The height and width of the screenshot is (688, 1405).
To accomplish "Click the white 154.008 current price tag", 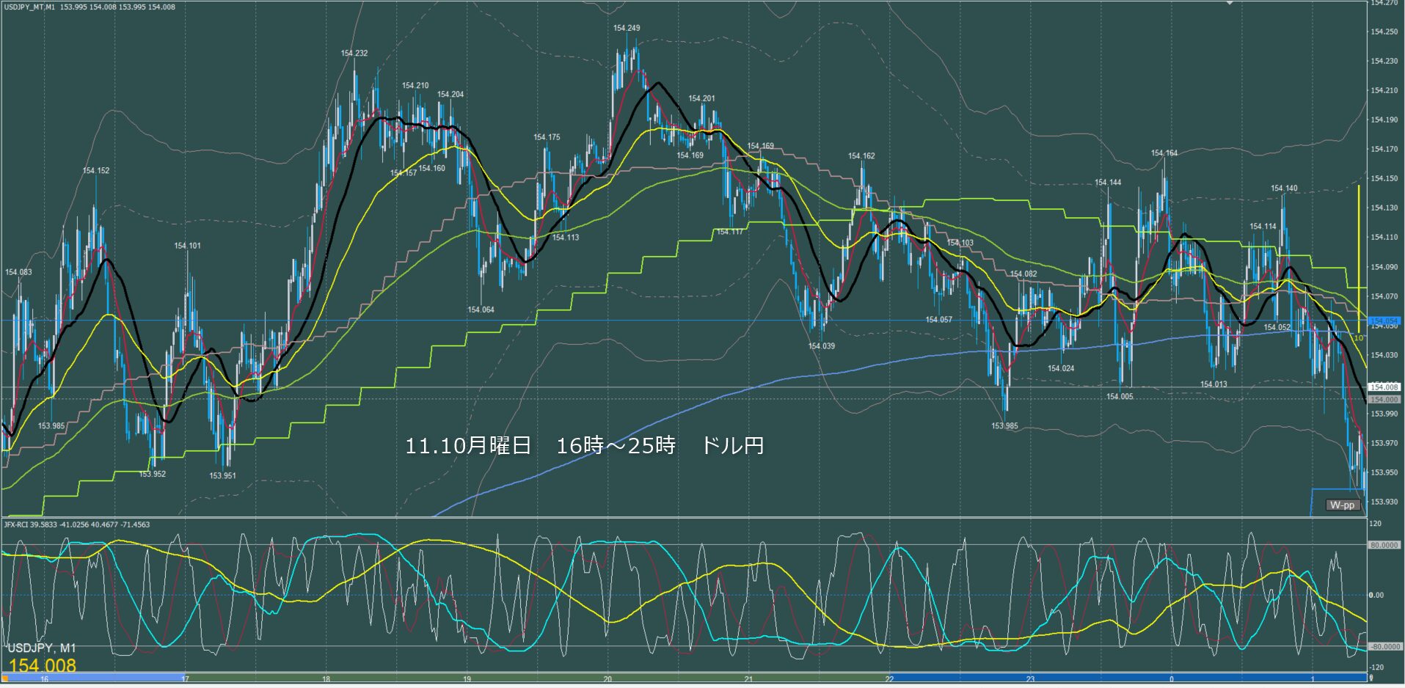I will [1384, 387].
